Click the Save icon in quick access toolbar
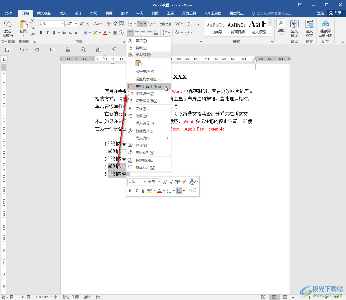The height and width of the screenshot is (300, 346). click(7, 50)
